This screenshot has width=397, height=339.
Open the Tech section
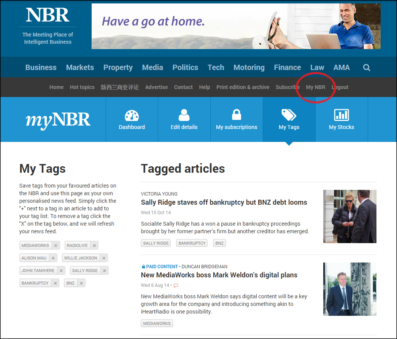[216, 67]
